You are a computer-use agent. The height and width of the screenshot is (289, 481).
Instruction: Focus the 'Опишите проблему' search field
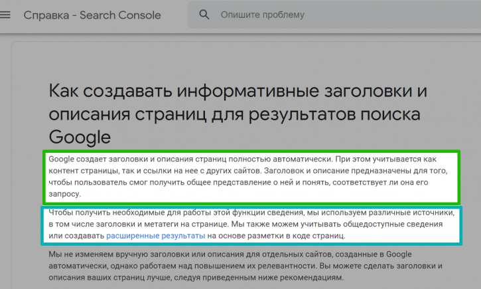[x=334, y=15]
